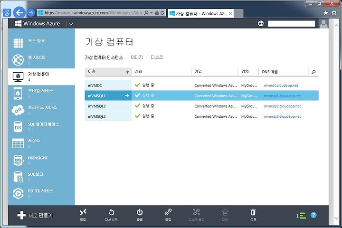Close the Windows Azure browser tab
The image size is (342, 228).
click(230, 13)
